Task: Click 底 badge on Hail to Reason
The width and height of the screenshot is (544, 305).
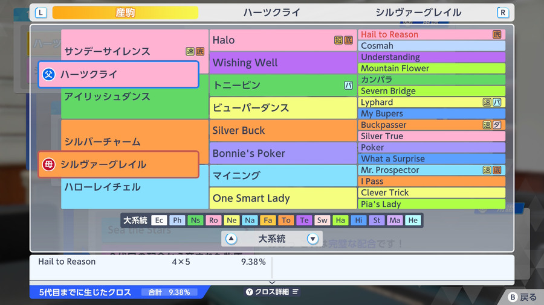Action: pos(497,34)
